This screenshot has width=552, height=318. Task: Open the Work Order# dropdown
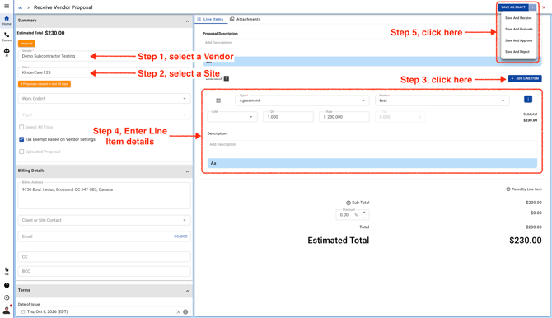click(104, 99)
